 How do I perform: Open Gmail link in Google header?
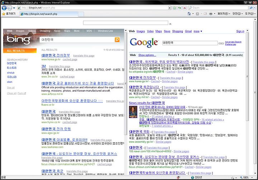[x=188, y=31]
